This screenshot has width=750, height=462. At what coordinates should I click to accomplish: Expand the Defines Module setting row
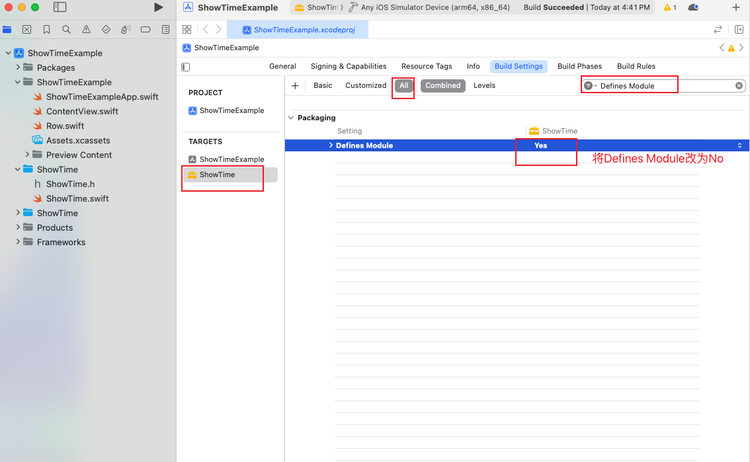(331, 145)
